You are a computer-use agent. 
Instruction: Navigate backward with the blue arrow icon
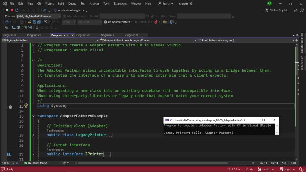pos(7,22)
